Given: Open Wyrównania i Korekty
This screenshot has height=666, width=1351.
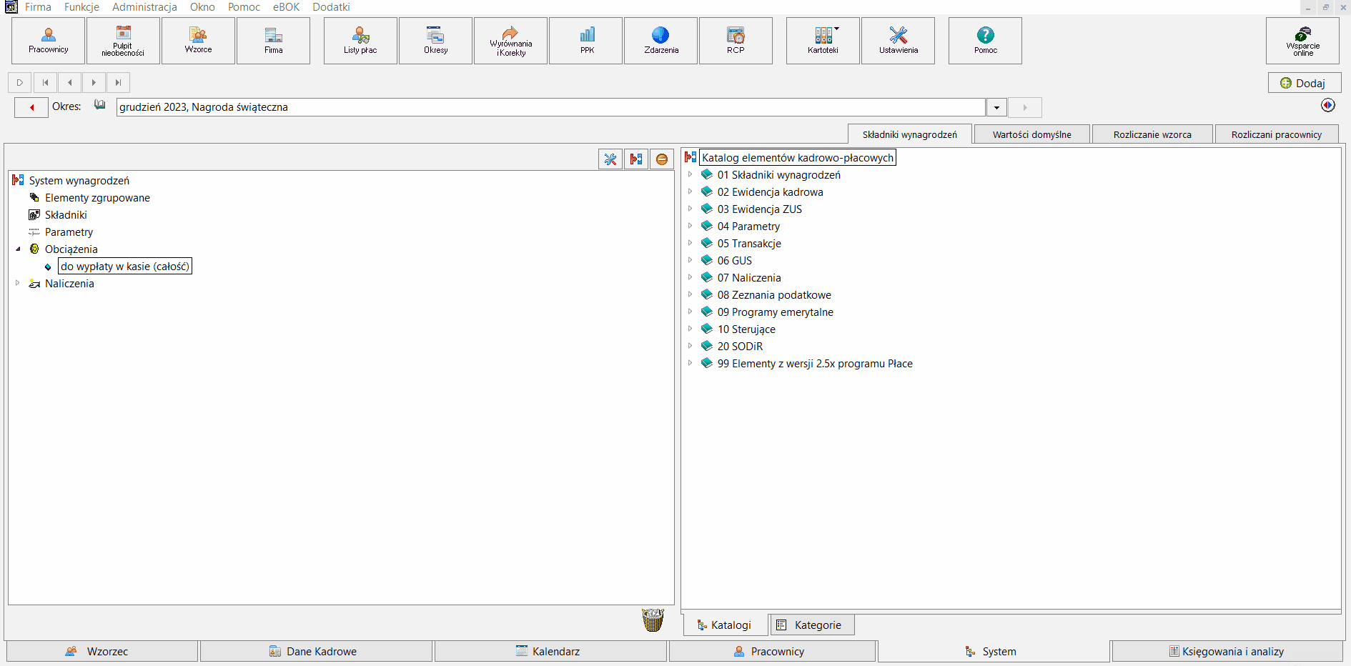Looking at the screenshot, I should pyautogui.click(x=511, y=41).
